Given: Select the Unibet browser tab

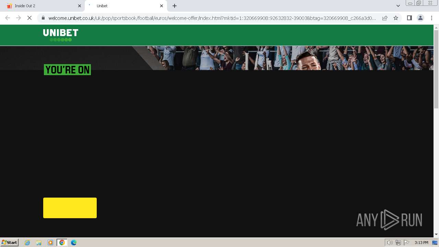Looking at the screenshot, I should 126,6.
